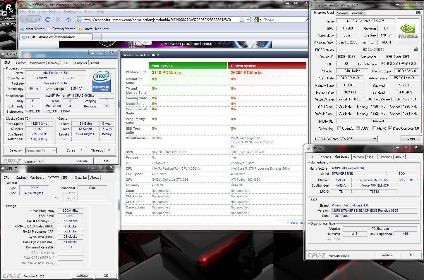Screen dimensions: 424x280
Task: Open the Bookmarks menu in Firefox
Action: click(72, 12)
